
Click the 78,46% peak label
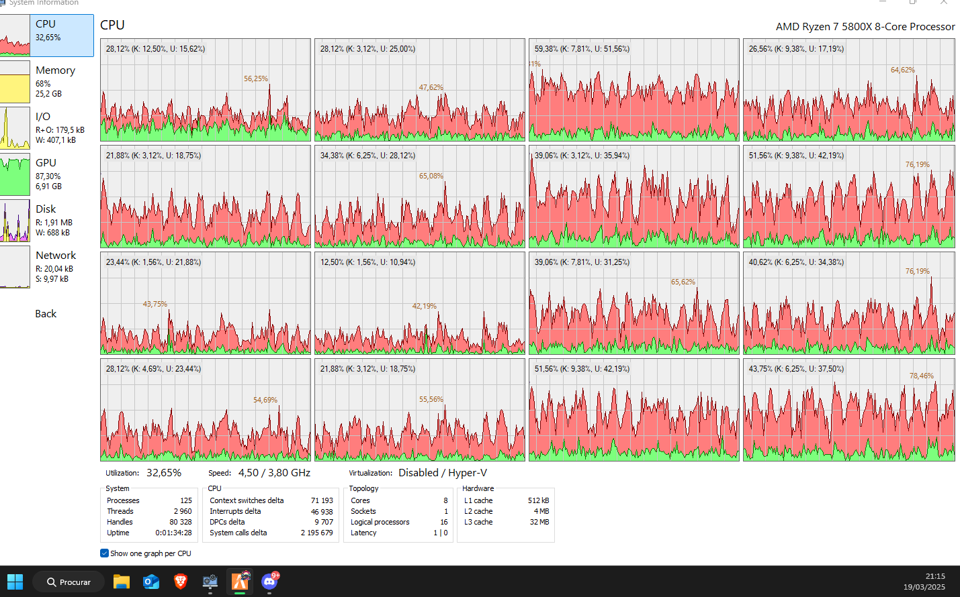tap(922, 376)
